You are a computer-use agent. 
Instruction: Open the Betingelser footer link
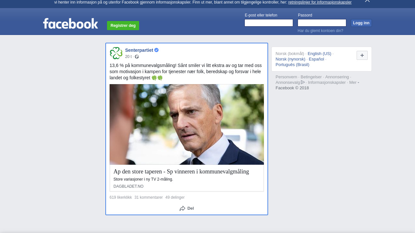coord(311,77)
